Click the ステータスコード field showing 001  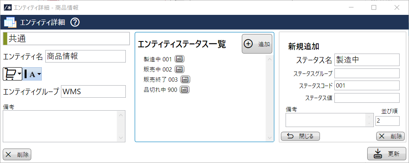click(366, 86)
